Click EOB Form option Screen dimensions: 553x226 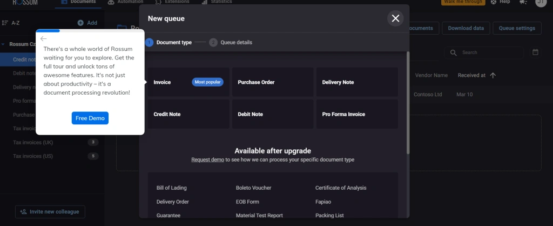coord(247,202)
